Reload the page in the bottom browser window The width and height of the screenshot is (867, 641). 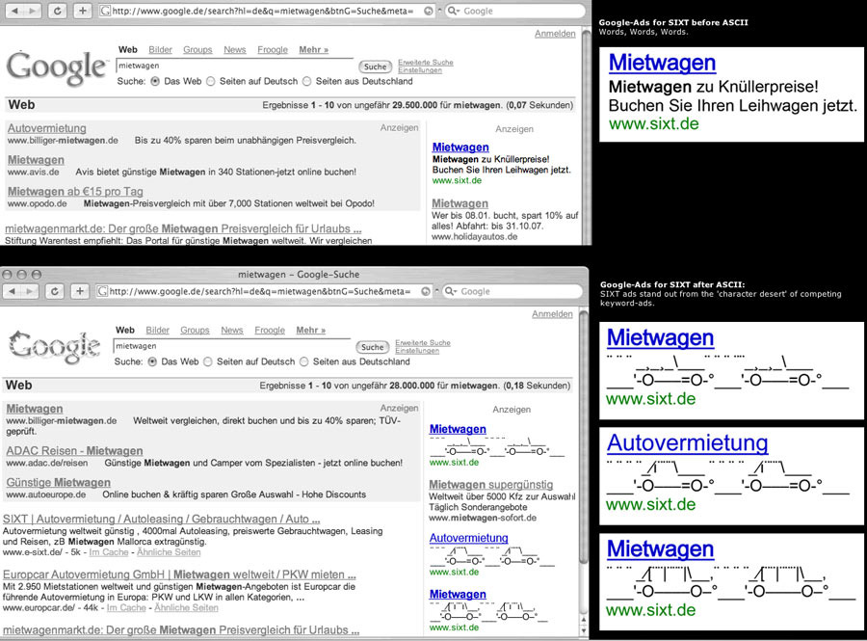pyautogui.click(x=55, y=291)
